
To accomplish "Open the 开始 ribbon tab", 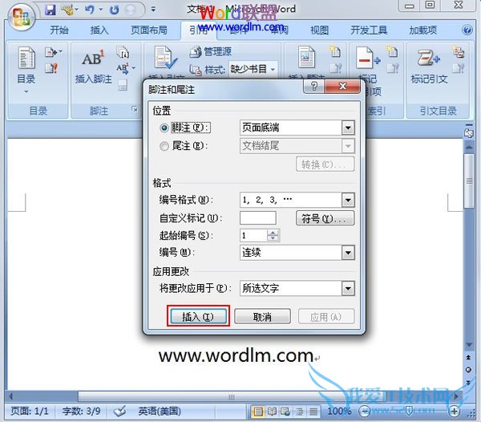I will (x=59, y=30).
